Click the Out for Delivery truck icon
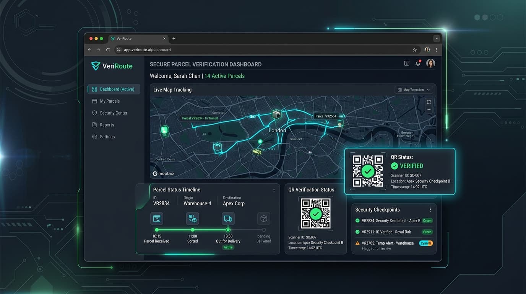This screenshot has width=526, height=294. pos(228,219)
